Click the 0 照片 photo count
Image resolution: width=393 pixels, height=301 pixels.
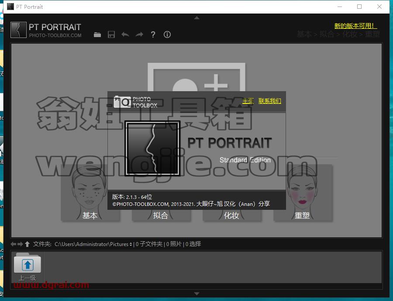point(174,244)
